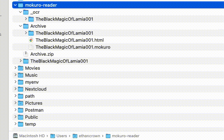The height and width of the screenshot is (140, 224).
Task: Collapse the Archive folder chevron
Action: pyautogui.click(x=20, y=26)
